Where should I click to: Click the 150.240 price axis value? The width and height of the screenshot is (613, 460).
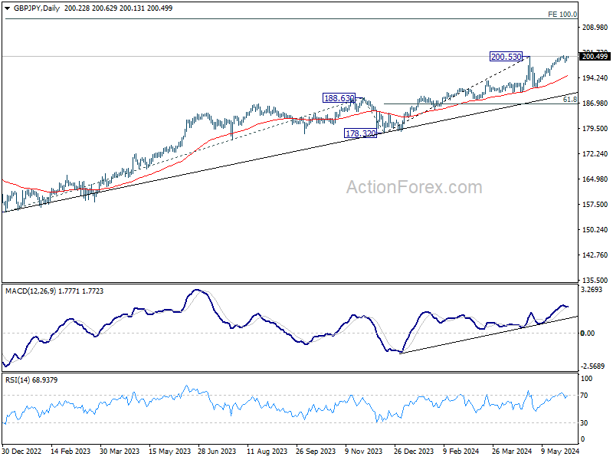(595, 229)
